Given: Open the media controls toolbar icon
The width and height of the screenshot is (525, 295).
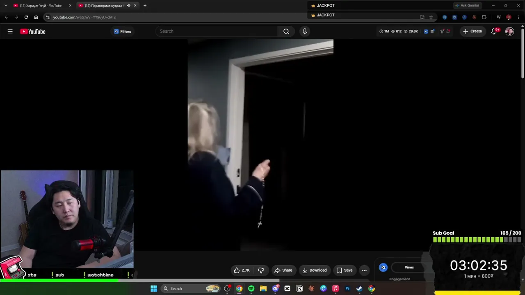Looking at the screenshot, I should click(499, 17).
